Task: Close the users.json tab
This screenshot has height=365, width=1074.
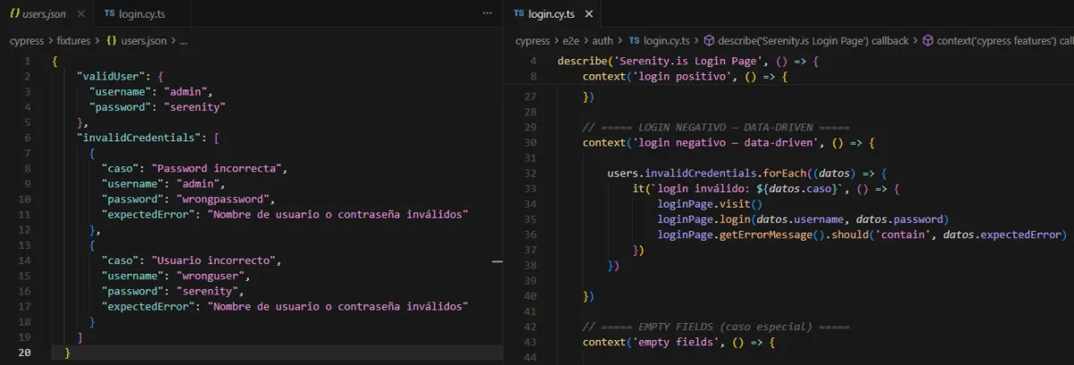Action: (x=81, y=14)
